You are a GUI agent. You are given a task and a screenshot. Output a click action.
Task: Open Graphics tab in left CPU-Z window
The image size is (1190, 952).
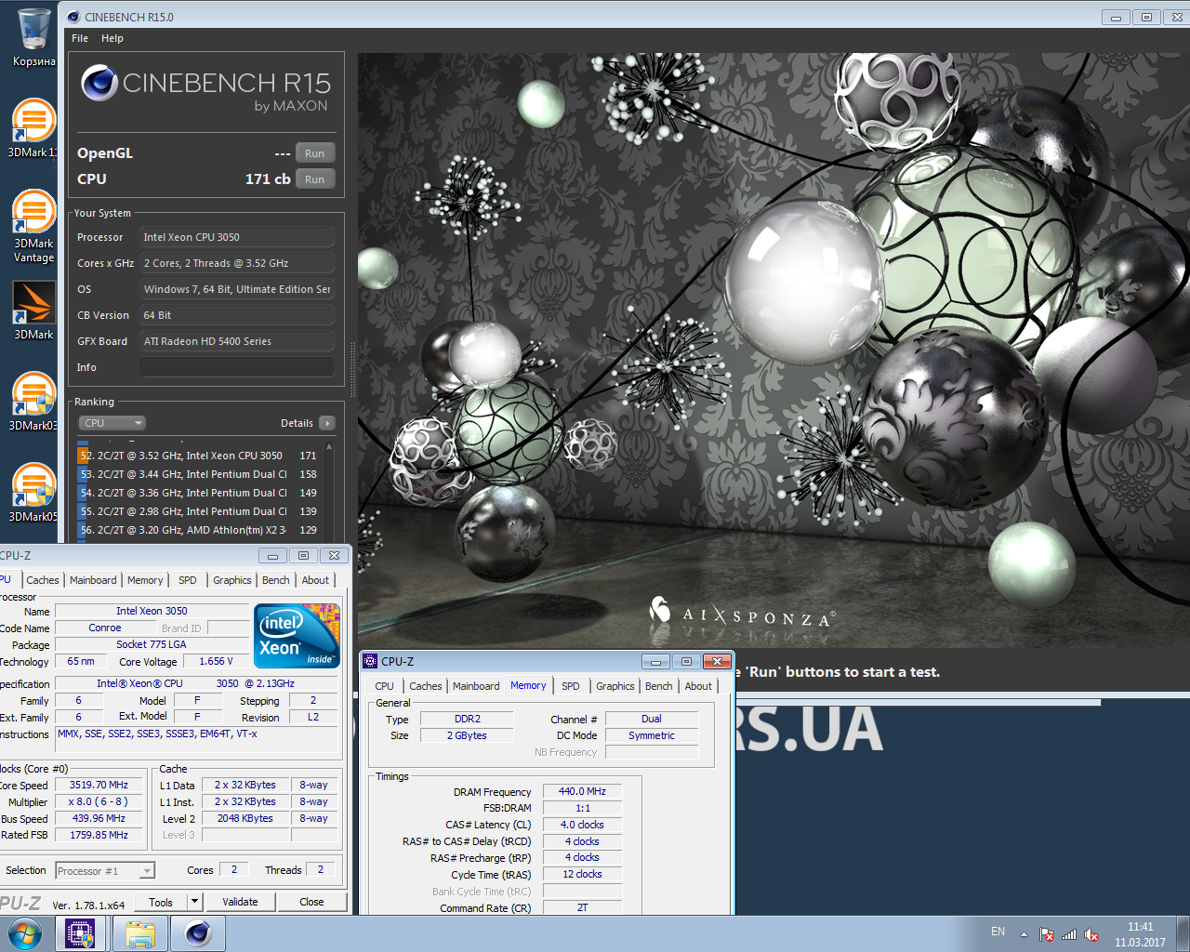232,580
